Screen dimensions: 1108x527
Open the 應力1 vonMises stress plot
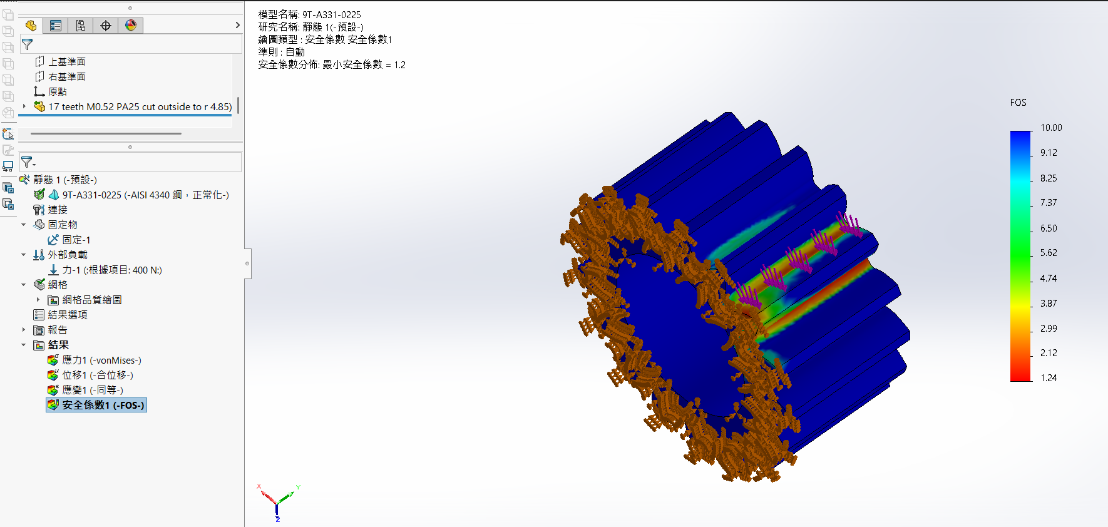click(x=101, y=360)
